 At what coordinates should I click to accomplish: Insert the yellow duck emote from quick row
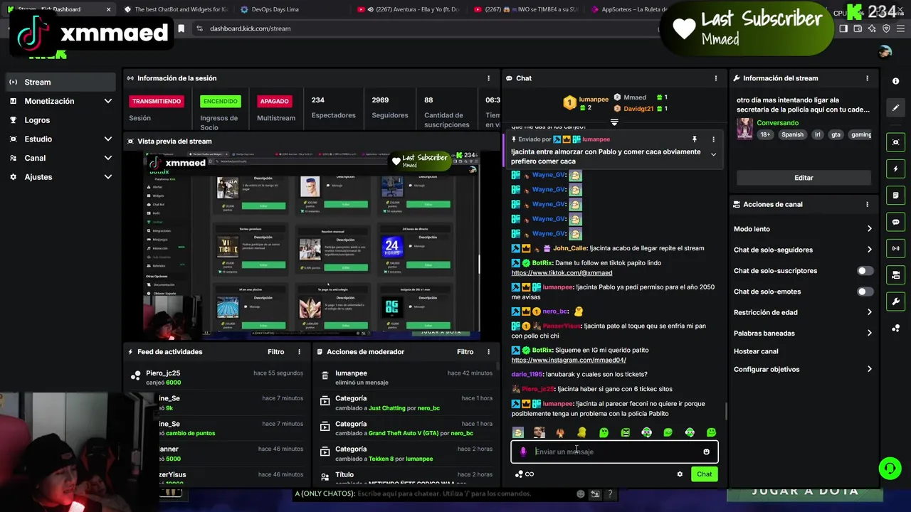pos(581,432)
